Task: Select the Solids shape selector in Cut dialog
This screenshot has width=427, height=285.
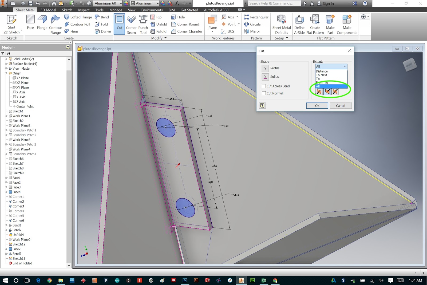Action: (x=265, y=77)
